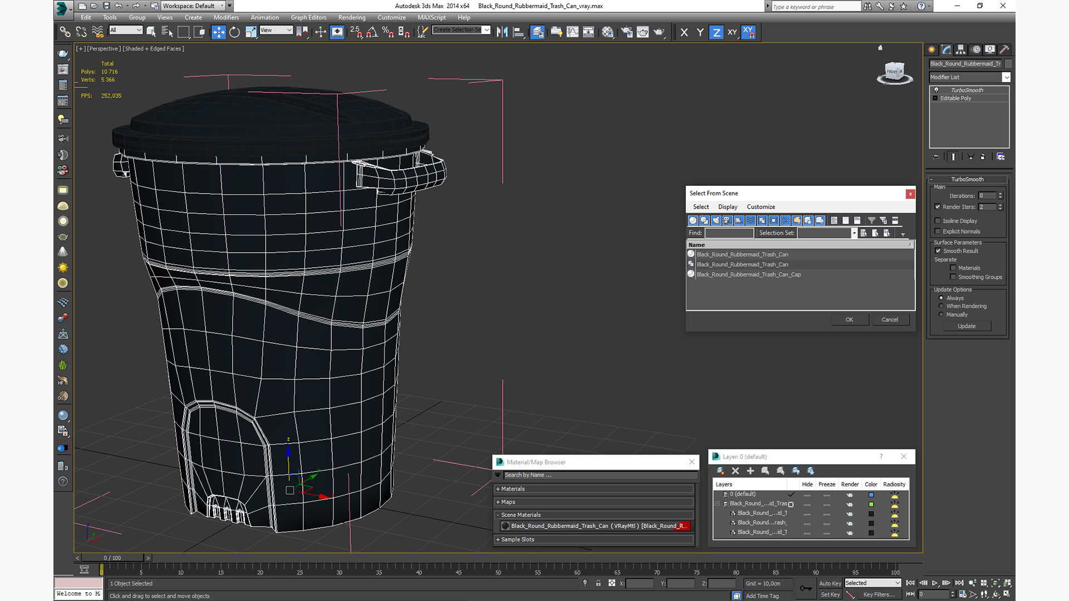Click the Find input field
The image size is (1069, 601).
(729, 233)
